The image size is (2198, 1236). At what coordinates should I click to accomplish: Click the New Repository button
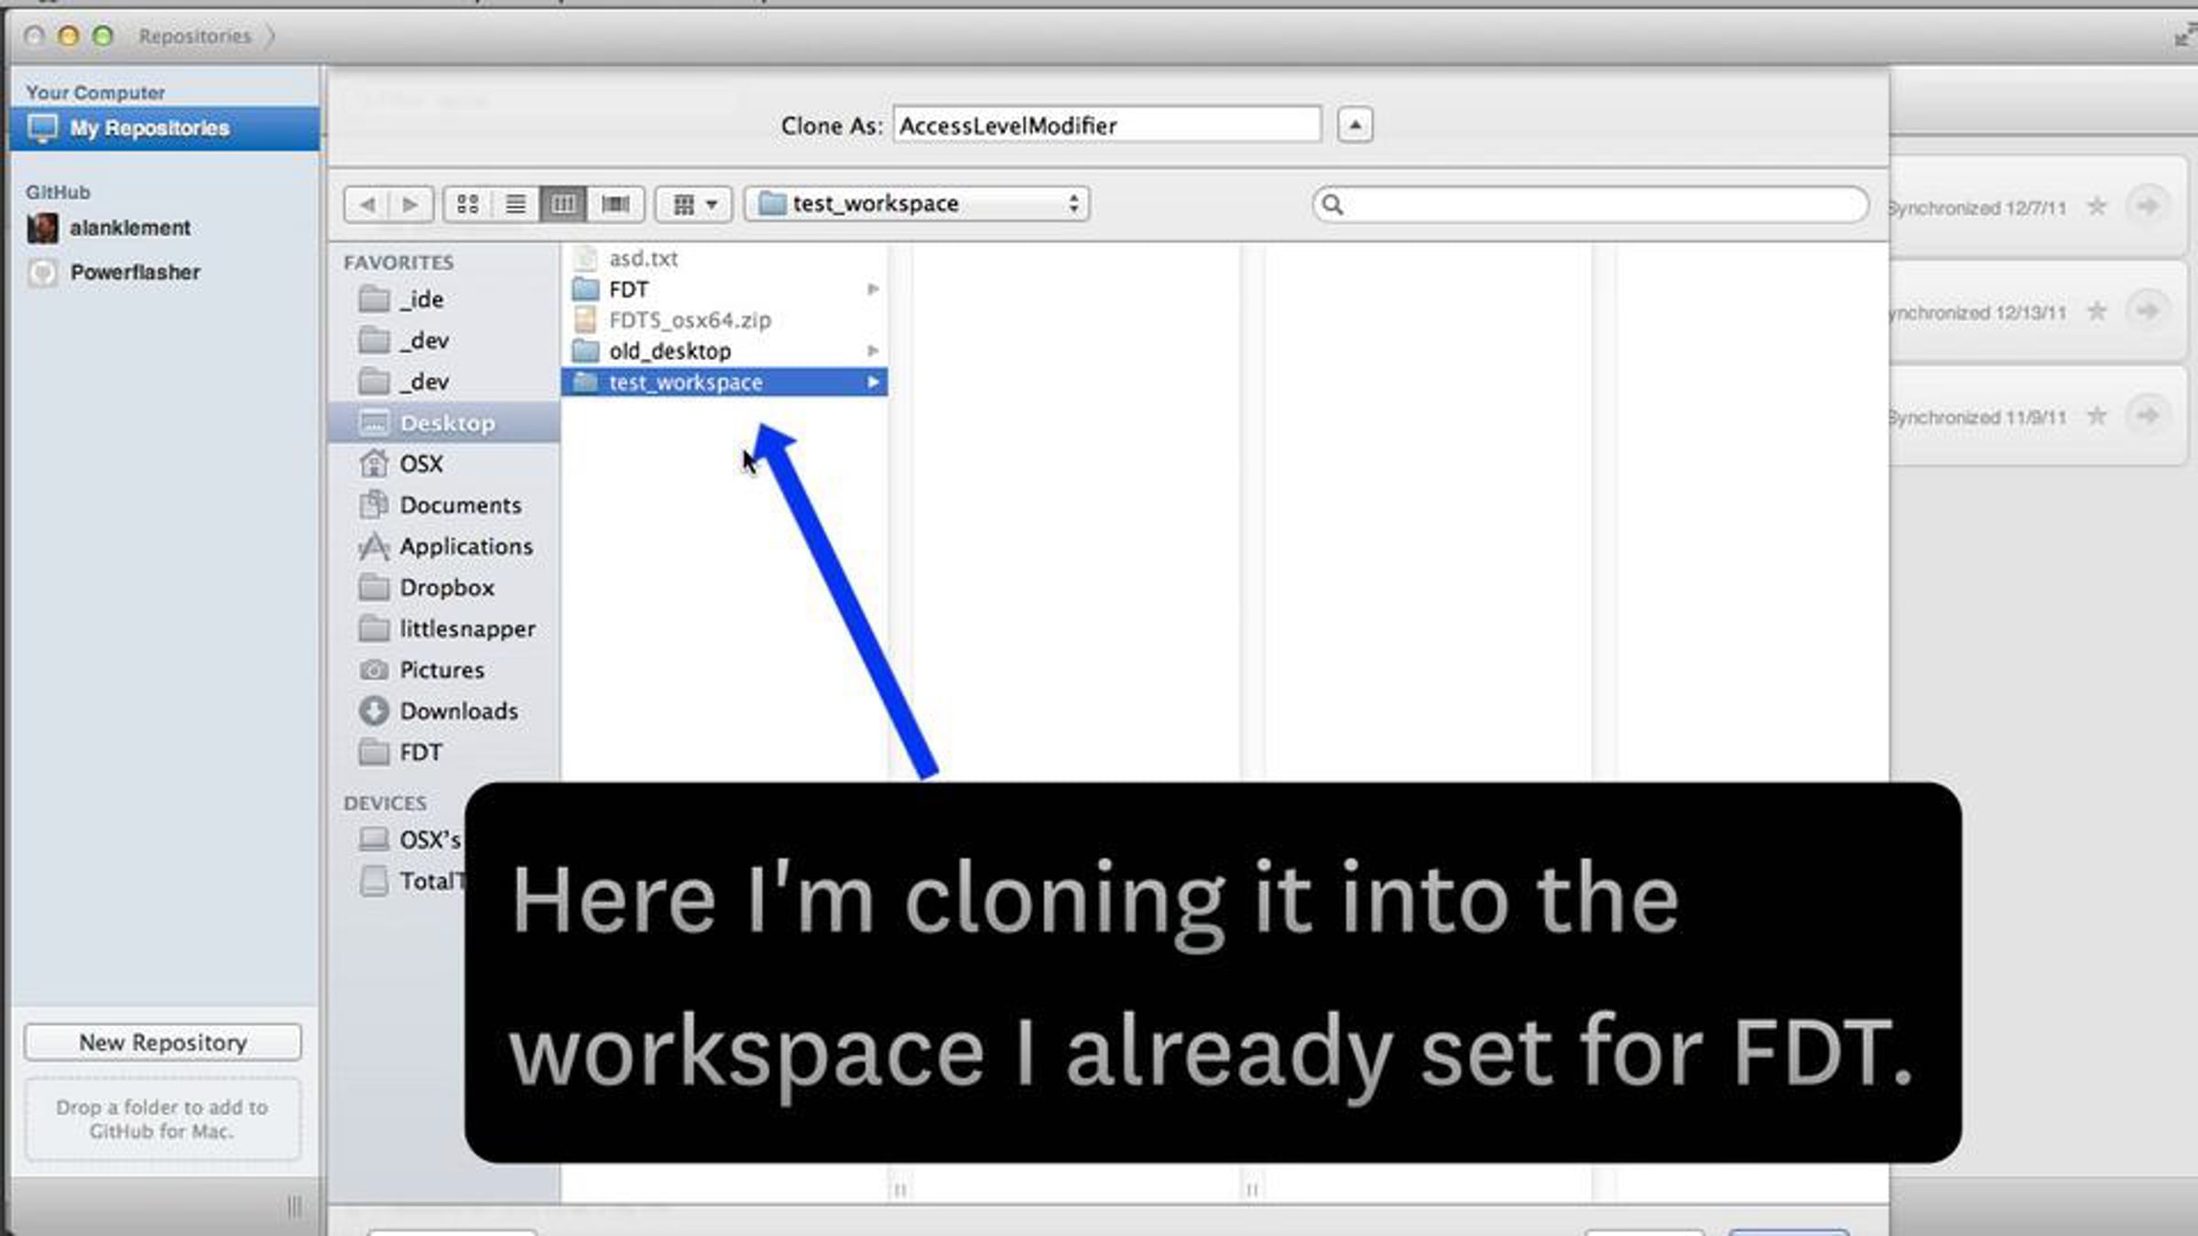pos(163,1042)
